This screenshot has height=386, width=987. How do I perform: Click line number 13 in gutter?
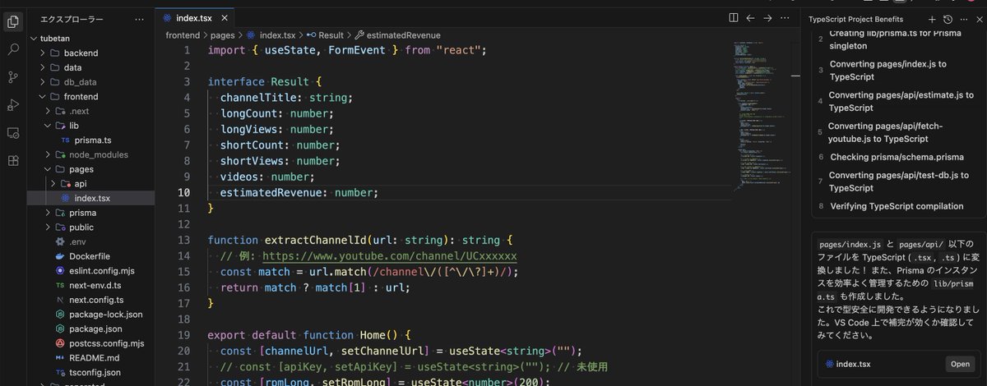[x=183, y=240]
